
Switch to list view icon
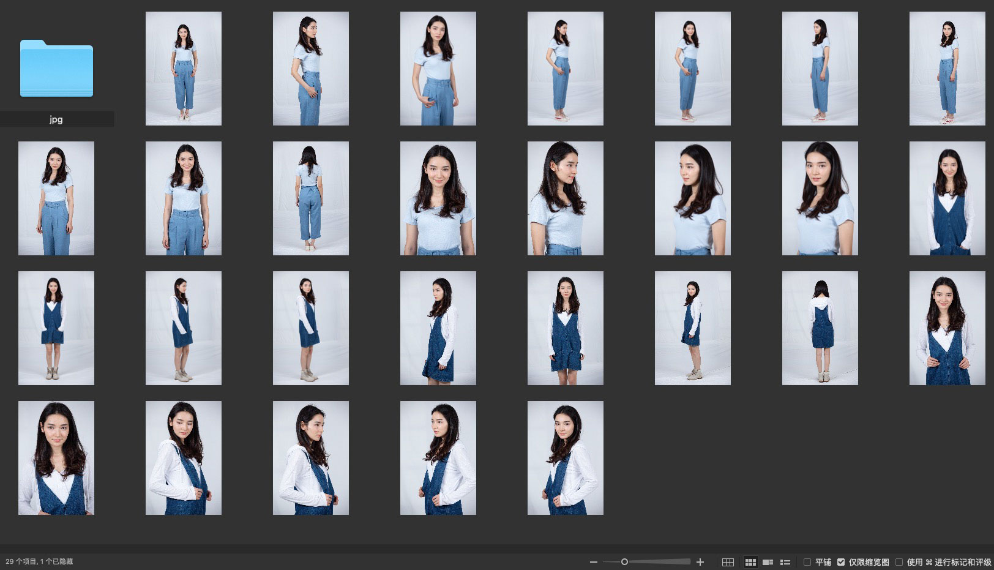point(785,562)
